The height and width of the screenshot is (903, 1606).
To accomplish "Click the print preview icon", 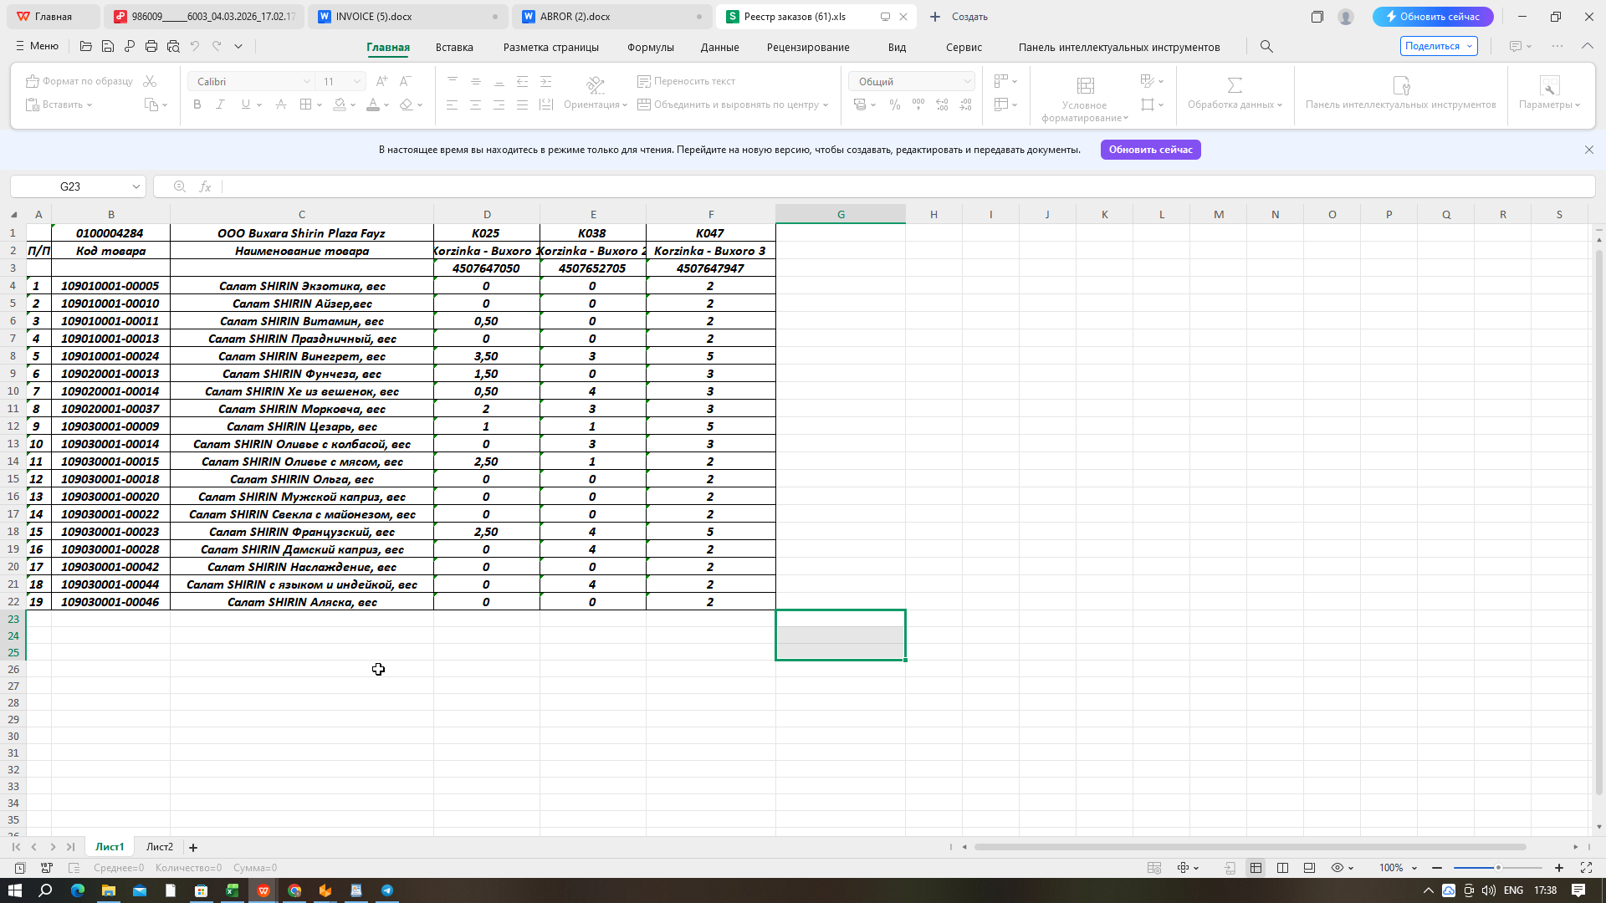I will [x=173, y=47].
